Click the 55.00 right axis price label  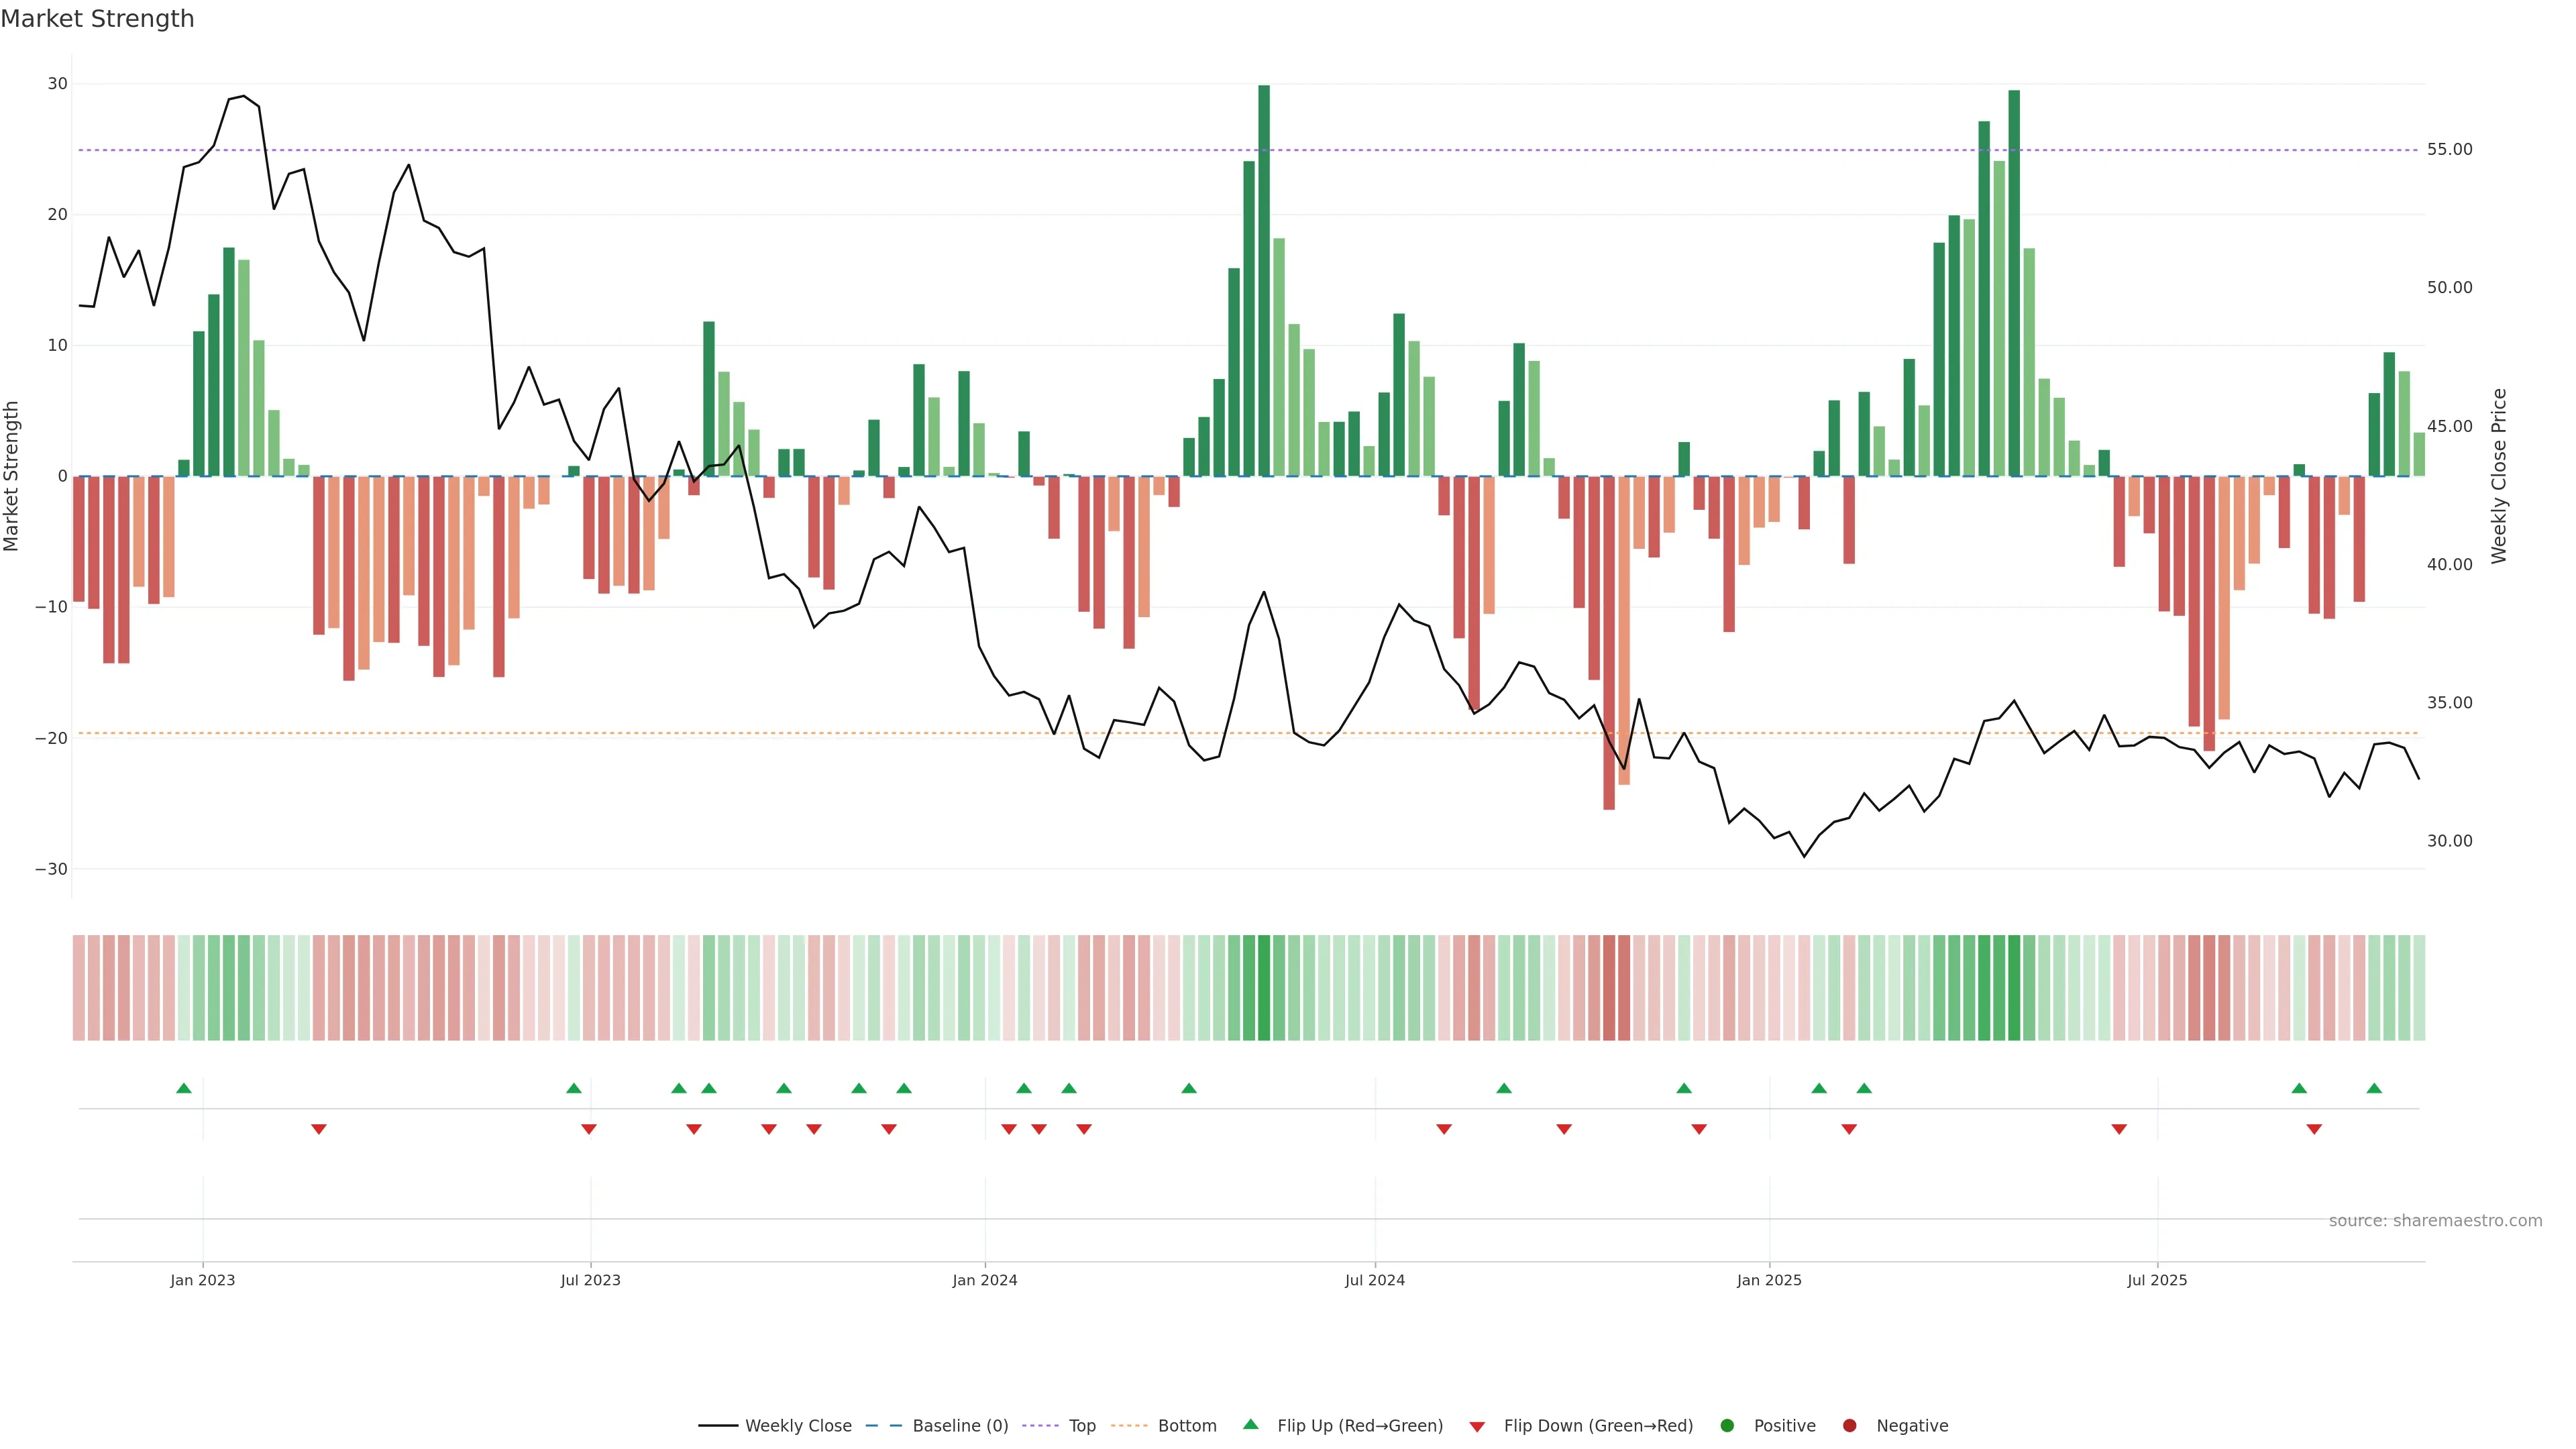(x=2449, y=149)
